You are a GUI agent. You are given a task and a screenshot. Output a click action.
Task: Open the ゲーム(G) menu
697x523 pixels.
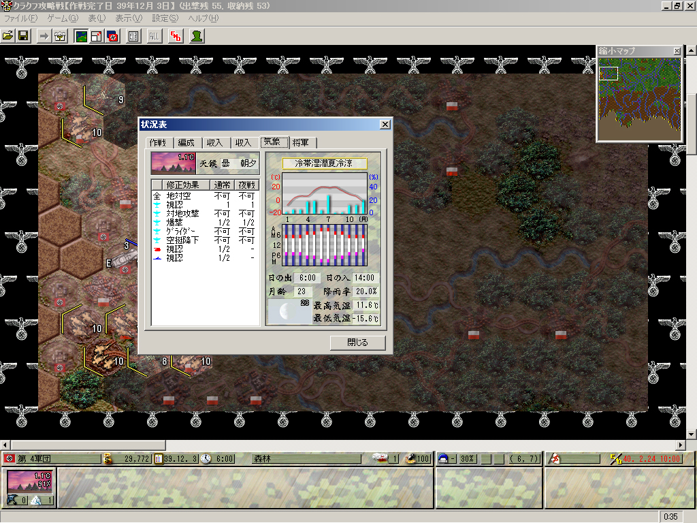coord(63,18)
